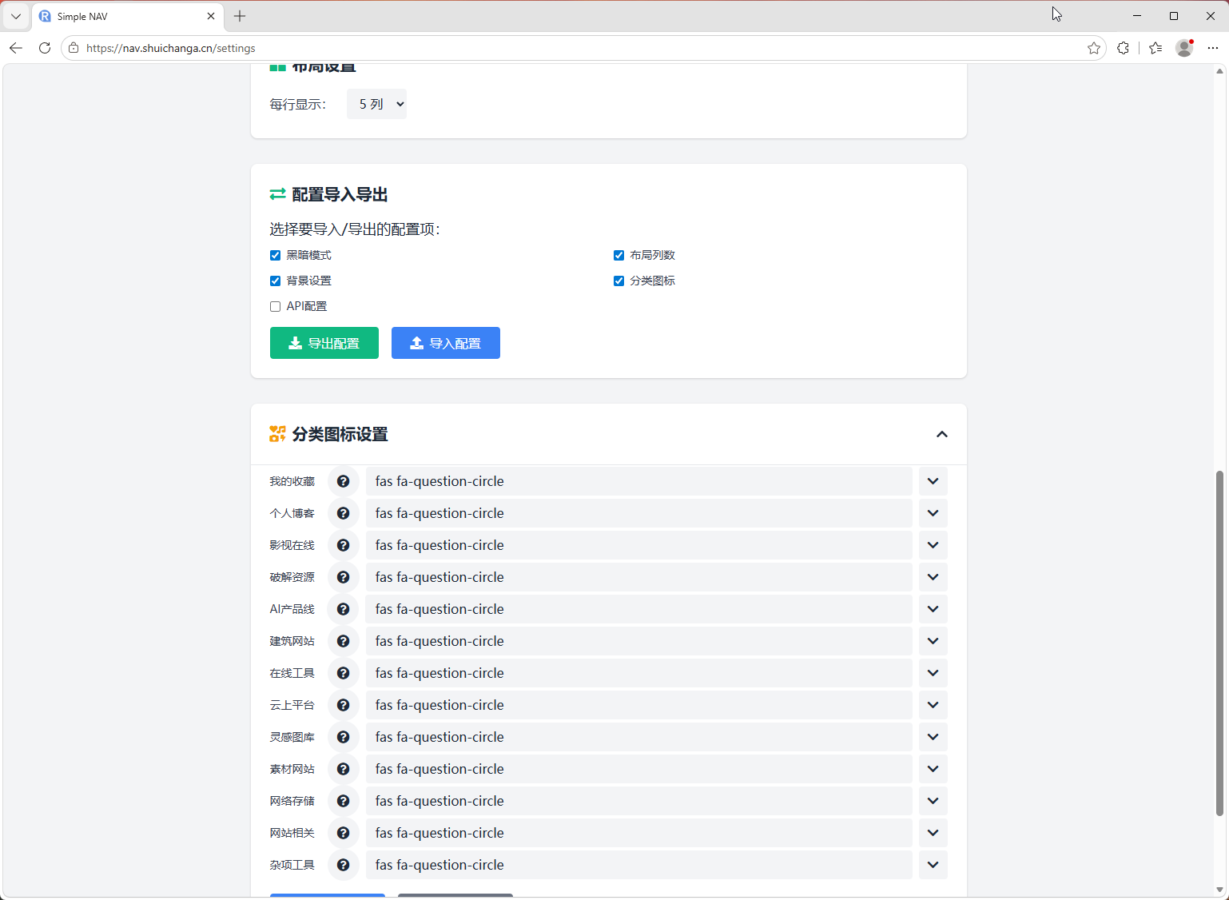The width and height of the screenshot is (1229, 900).
Task: Expand the icon picker for 素材网站
Action: tap(933, 769)
